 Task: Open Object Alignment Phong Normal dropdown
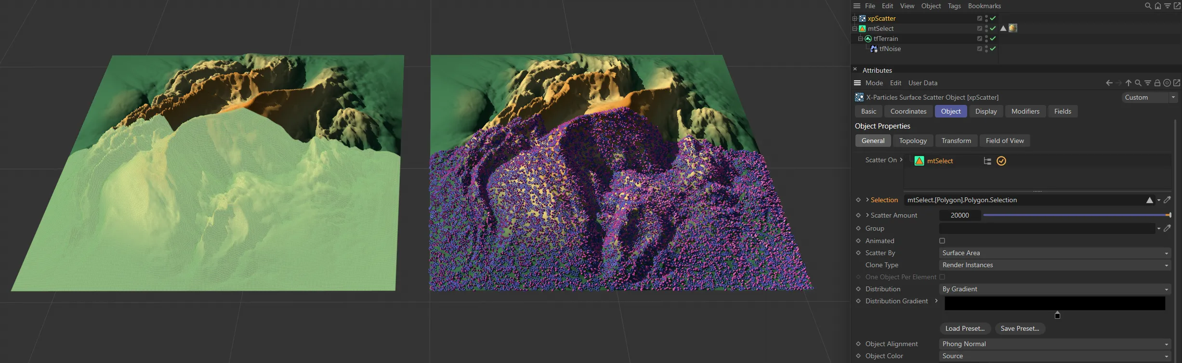1055,344
